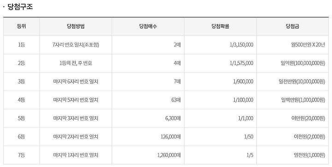Image resolution: width=332 pixels, height=167 pixels.
Task: Click the 7자리 번호 일치(조포함) cell
Action: (x=76, y=45)
